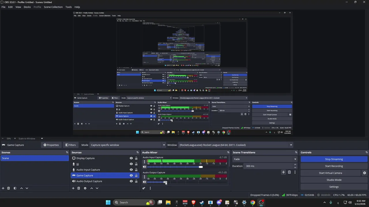The height and width of the screenshot is (207, 369).
Task: Mute Audio Input Capture speaker icon
Action: pyautogui.click(x=144, y=167)
